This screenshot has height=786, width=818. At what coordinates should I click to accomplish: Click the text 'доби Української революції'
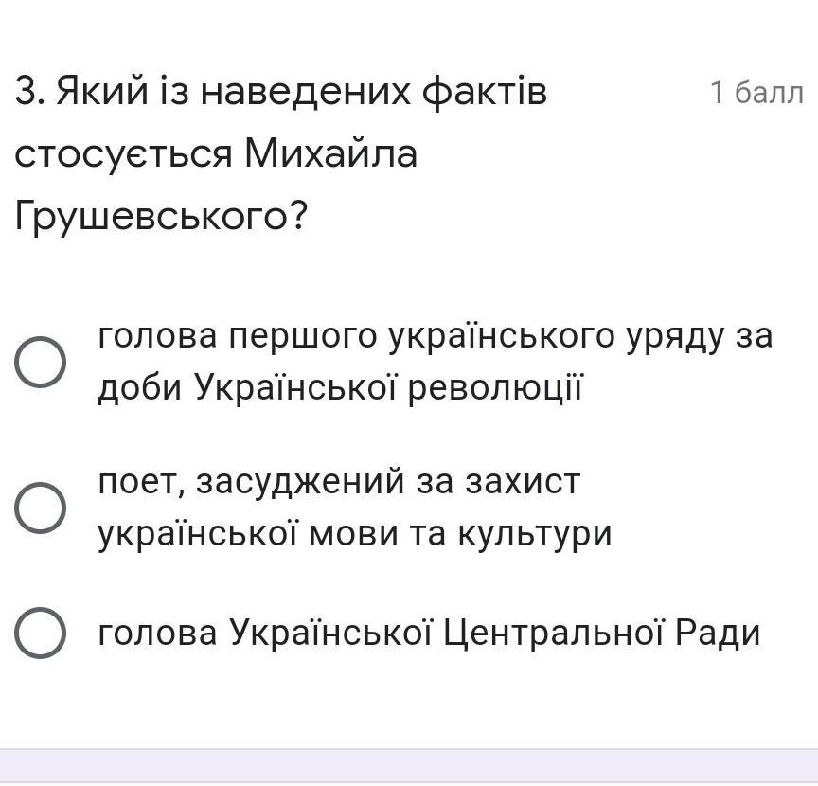(343, 386)
